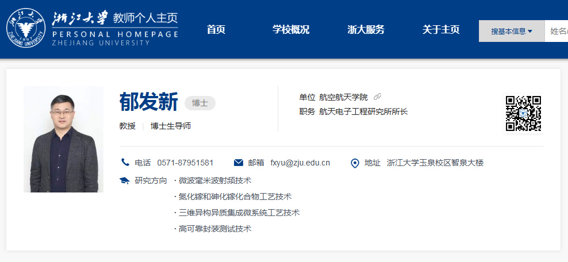Click the link icon beside 航空航天学院
The height and width of the screenshot is (262, 568).
pos(378,97)
